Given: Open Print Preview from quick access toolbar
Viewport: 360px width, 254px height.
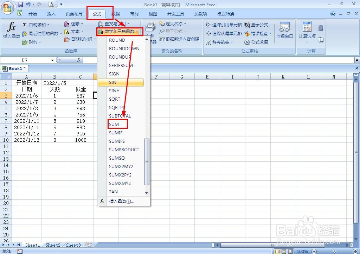Looking at the screenshot, I should (51, 4).
